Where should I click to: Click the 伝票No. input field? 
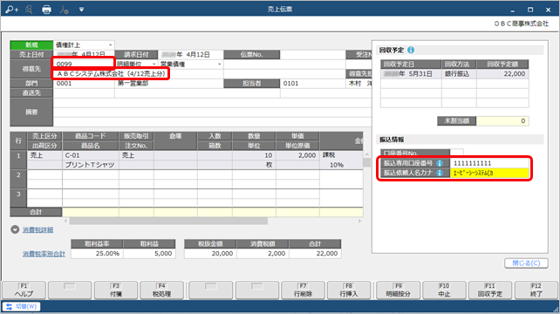tap(312, 55)
